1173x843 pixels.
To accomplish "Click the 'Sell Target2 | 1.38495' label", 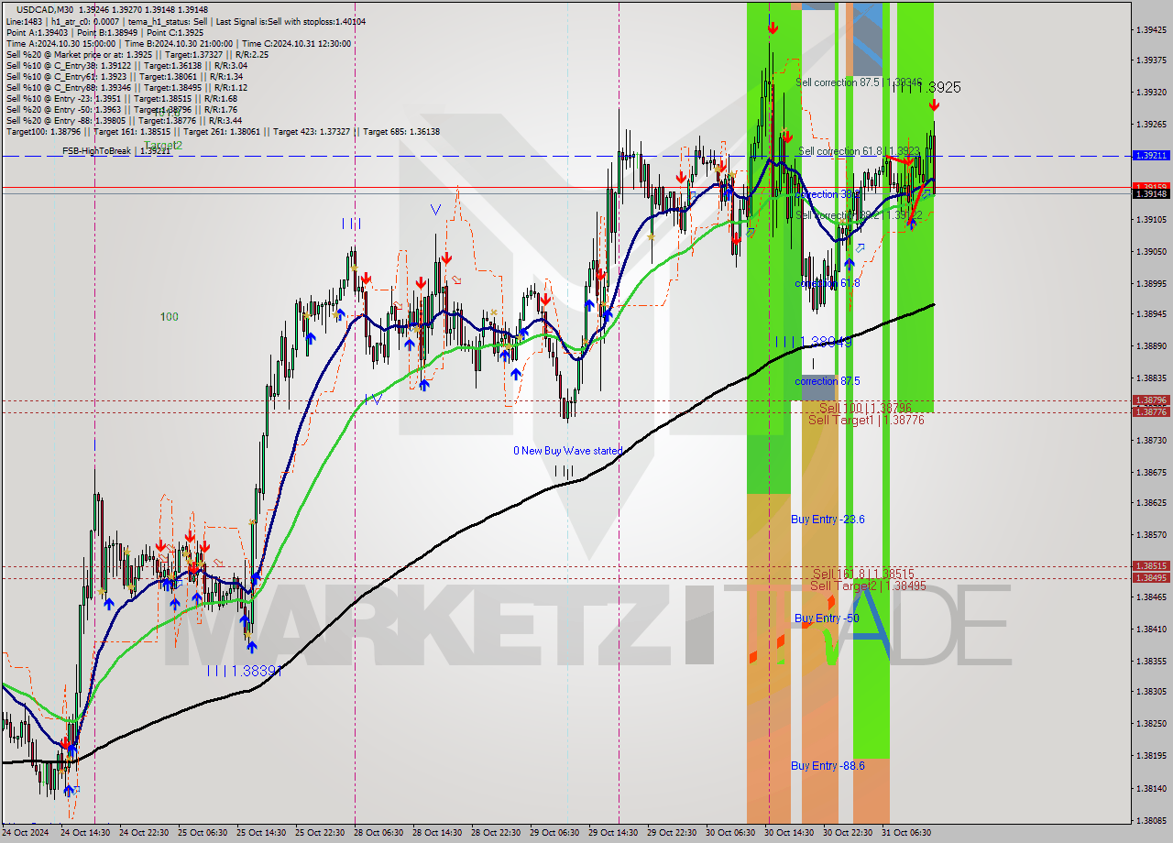I will tap(868, 586).
